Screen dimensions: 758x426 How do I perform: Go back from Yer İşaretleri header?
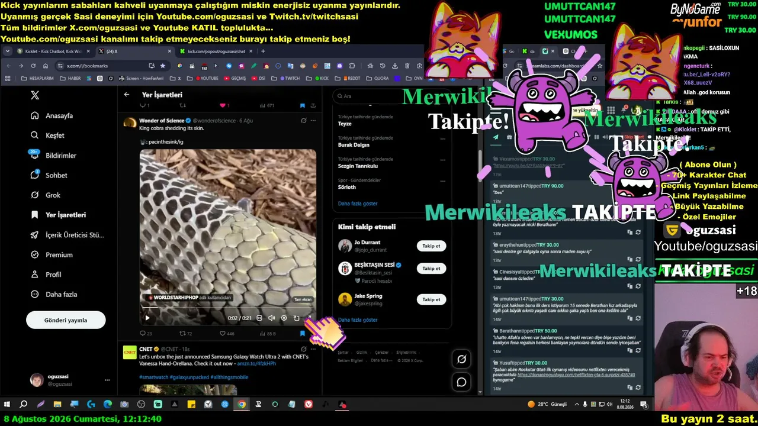click(x=127, y=95)
